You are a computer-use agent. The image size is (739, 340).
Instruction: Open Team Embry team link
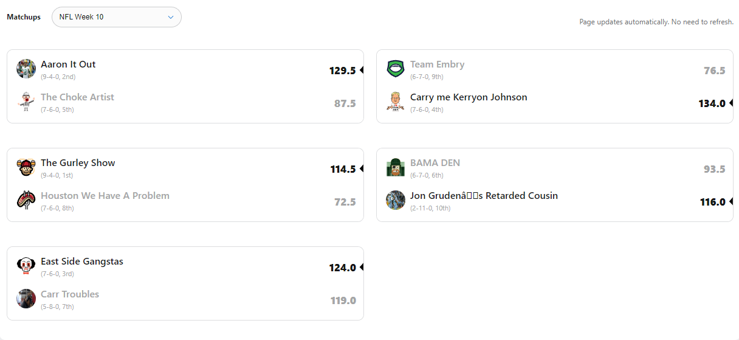(437, 64)
